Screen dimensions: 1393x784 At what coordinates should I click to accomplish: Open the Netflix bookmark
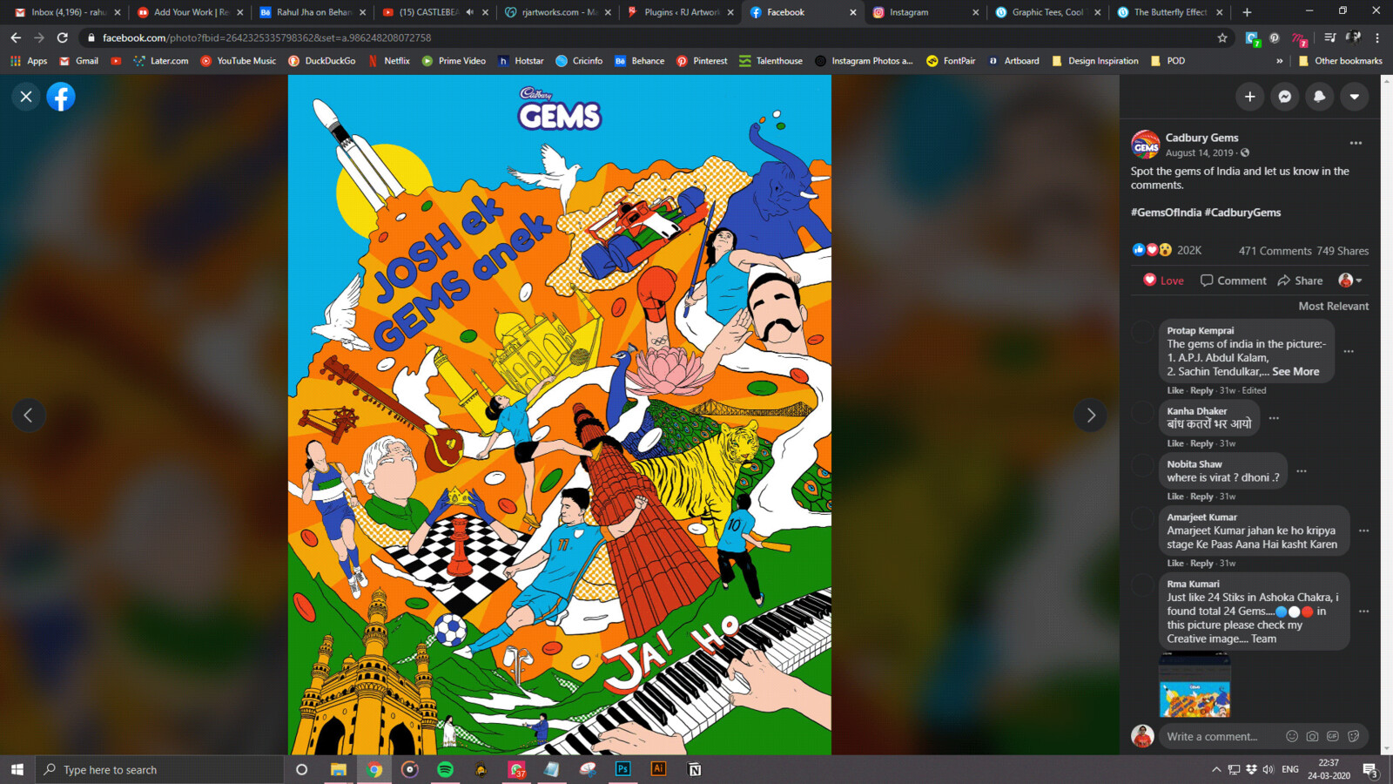(388, 61)
